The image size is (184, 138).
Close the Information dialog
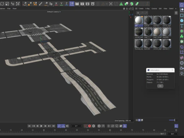[172, 70]
